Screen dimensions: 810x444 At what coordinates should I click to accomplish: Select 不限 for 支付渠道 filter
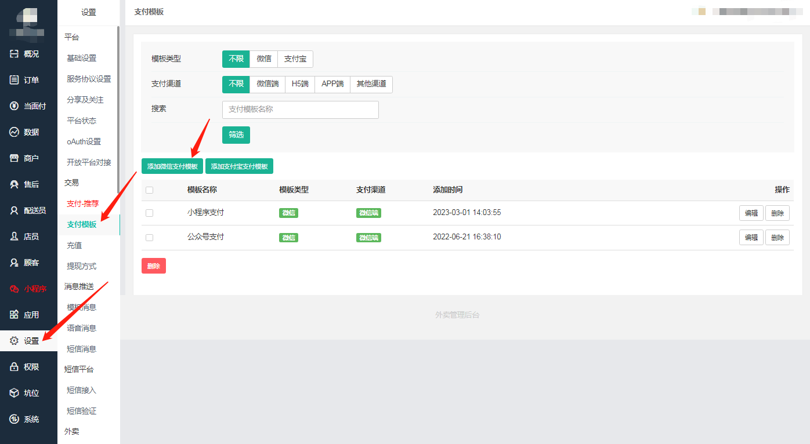point(236,83)
